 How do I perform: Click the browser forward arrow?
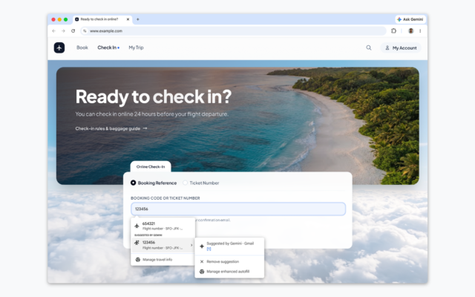(63, 31)
